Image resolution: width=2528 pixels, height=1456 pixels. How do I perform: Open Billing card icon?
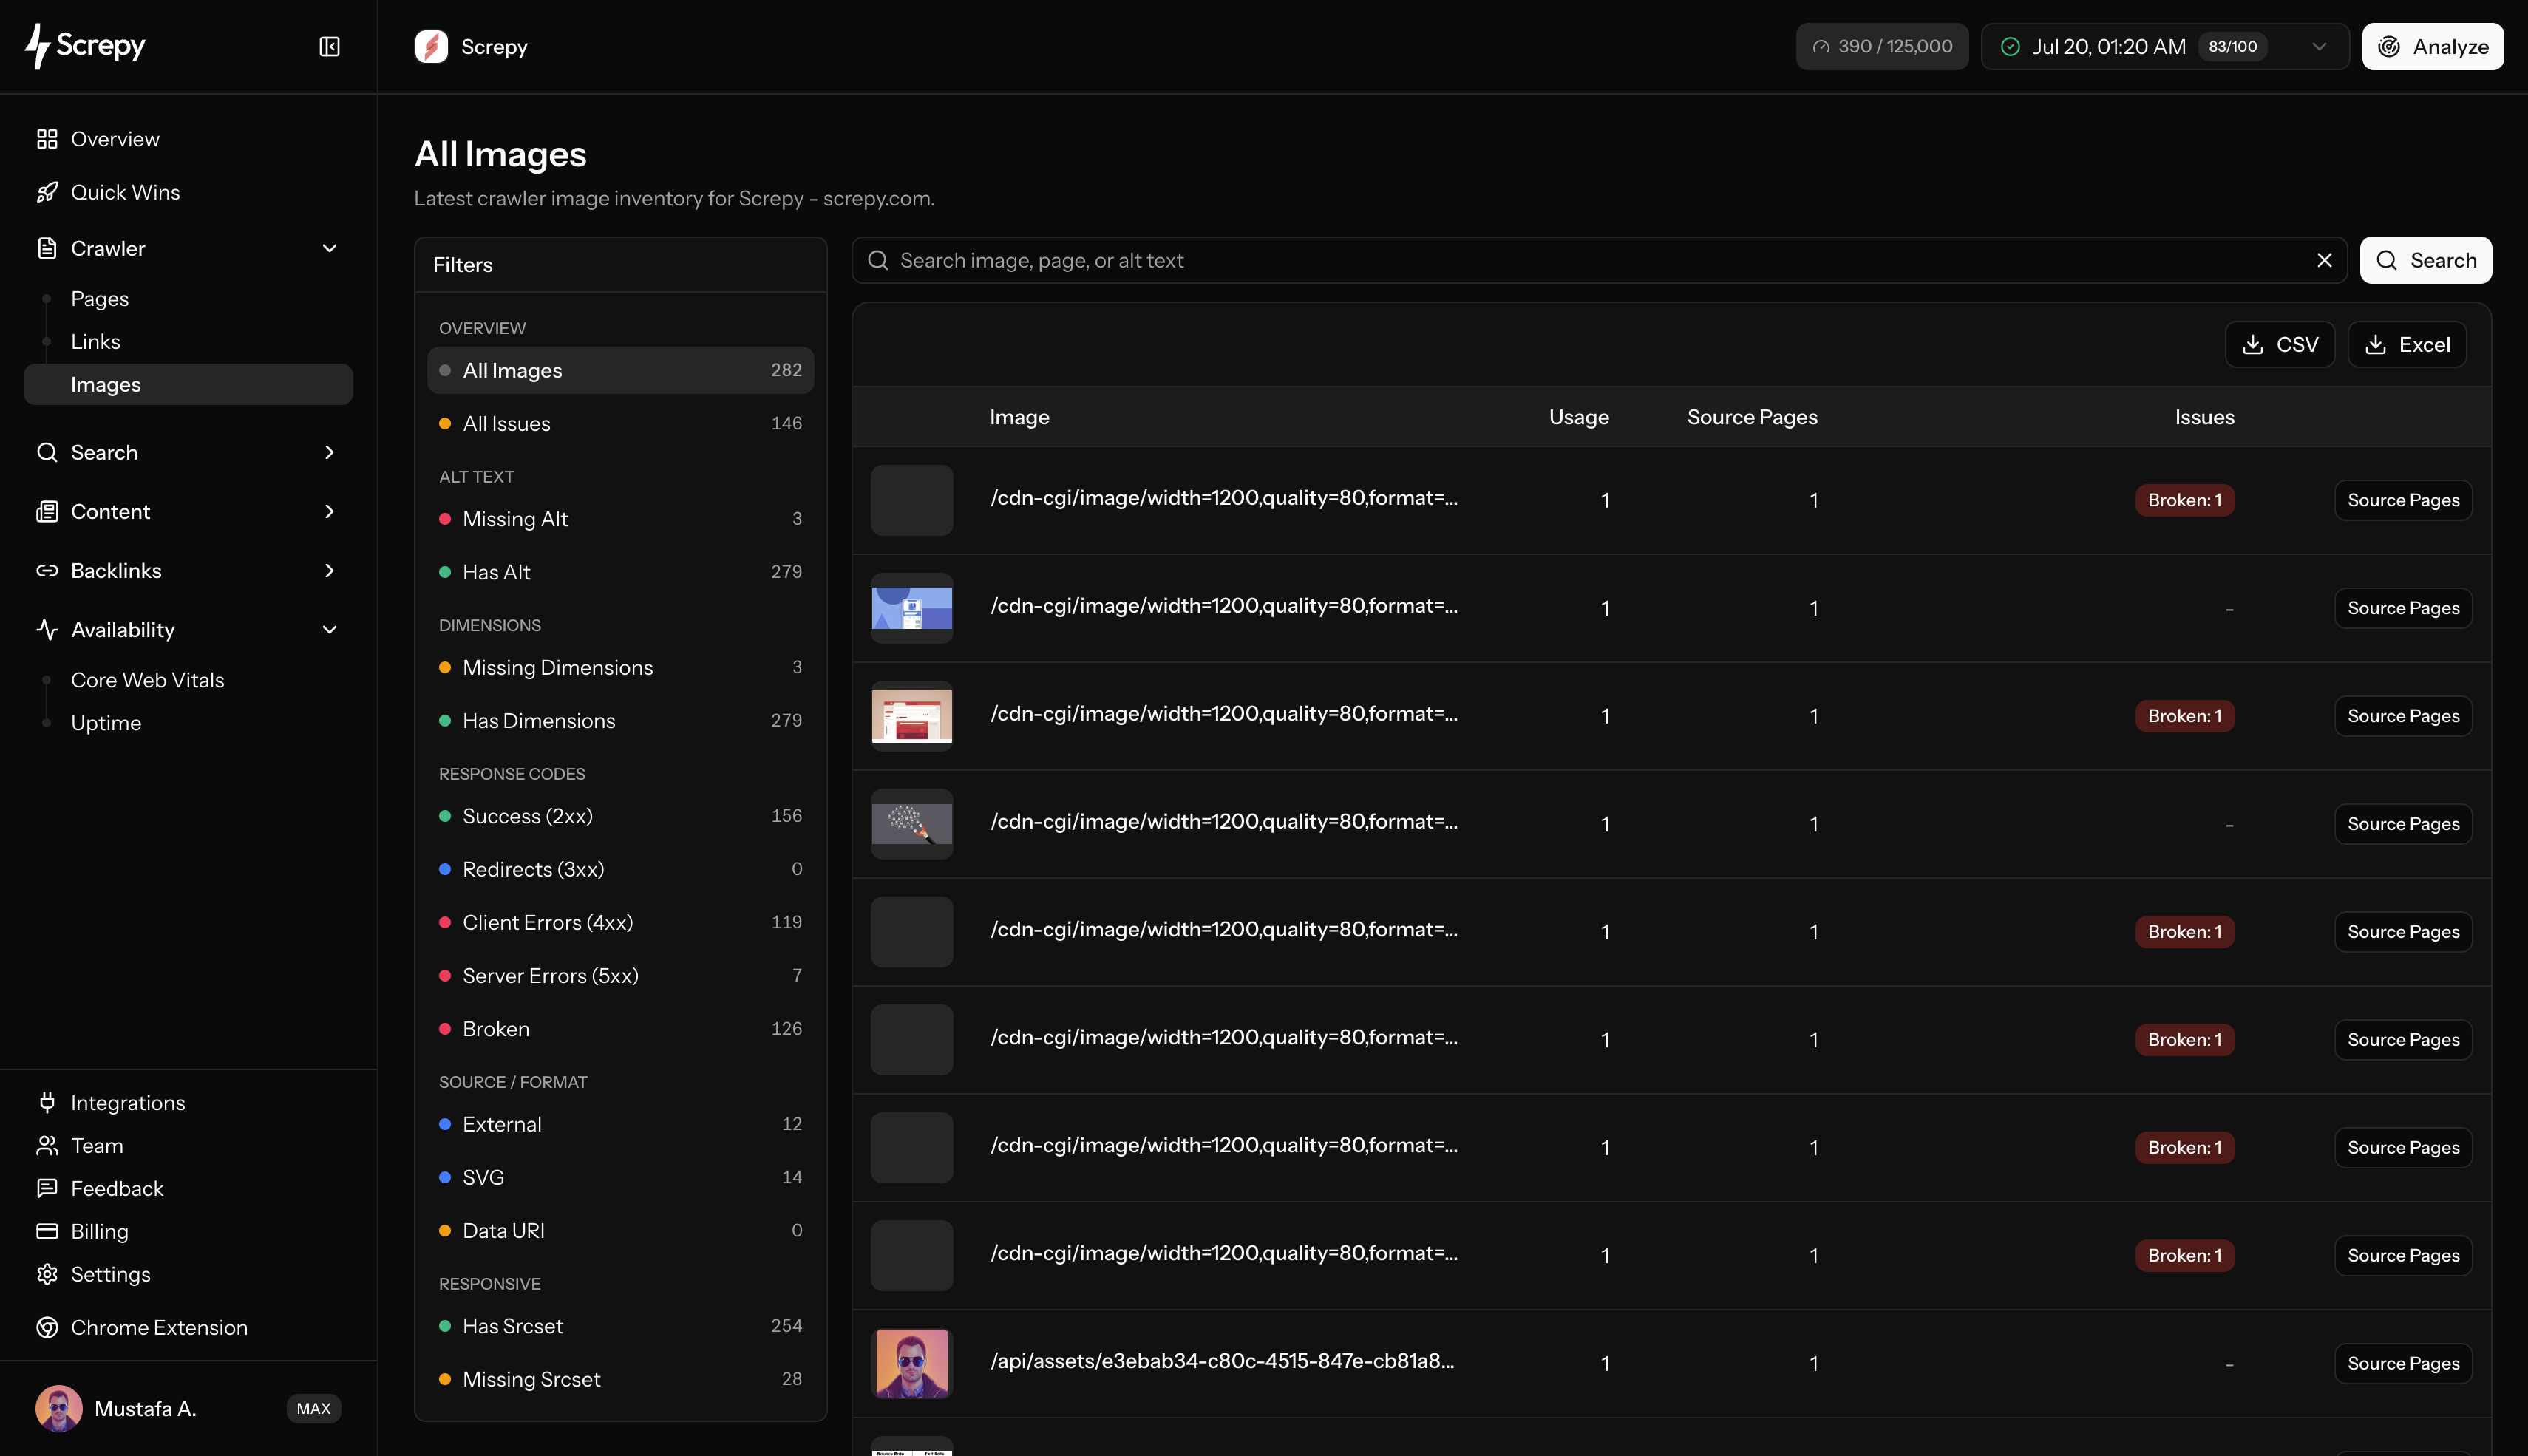click(x=47, y=1231)
